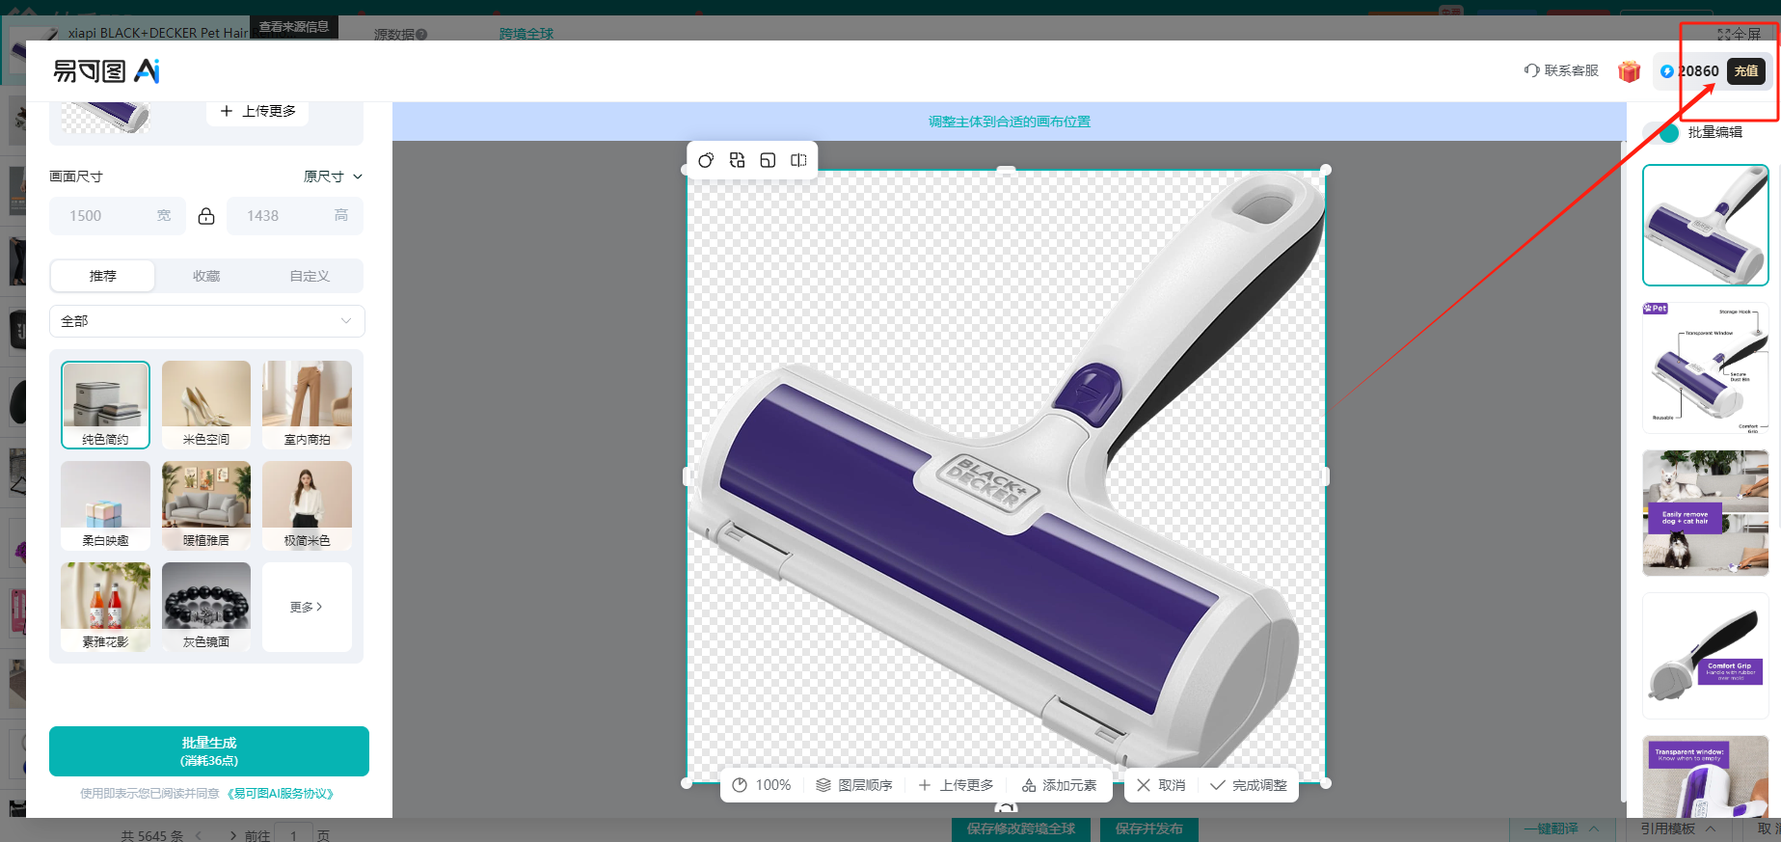
Task: Open the 易可图AI服务协议 agreement link
Action: coord(281,794)
